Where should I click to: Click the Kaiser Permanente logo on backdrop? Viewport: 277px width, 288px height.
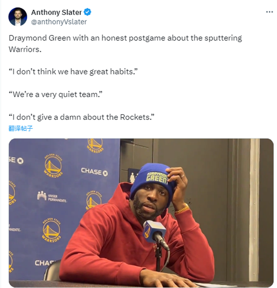pyautogui.click(x=52, y=197)
